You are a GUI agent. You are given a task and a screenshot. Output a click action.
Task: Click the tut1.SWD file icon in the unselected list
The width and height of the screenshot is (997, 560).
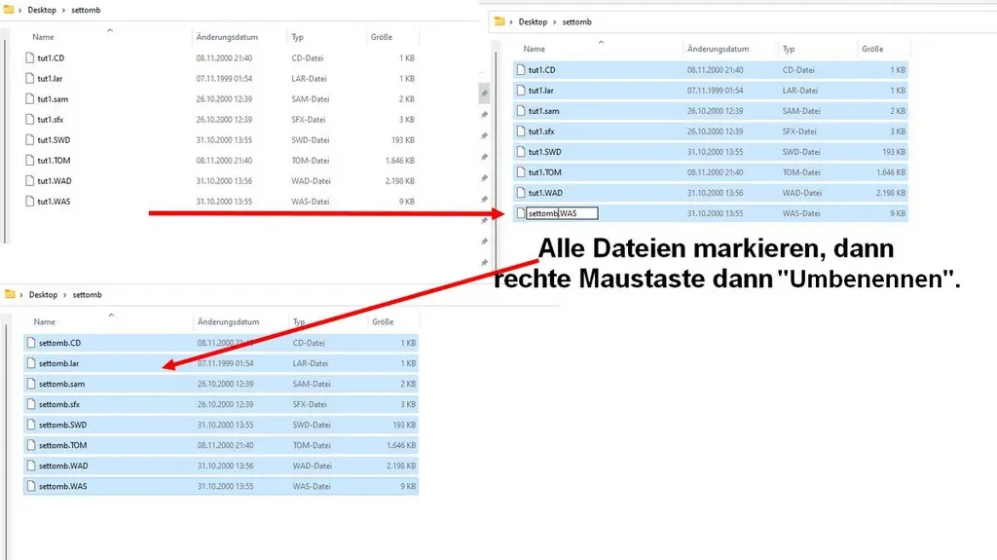(x=30, y=139)
